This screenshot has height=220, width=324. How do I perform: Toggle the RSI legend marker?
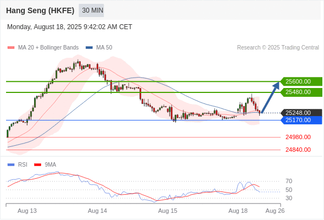tap(11, 165)
